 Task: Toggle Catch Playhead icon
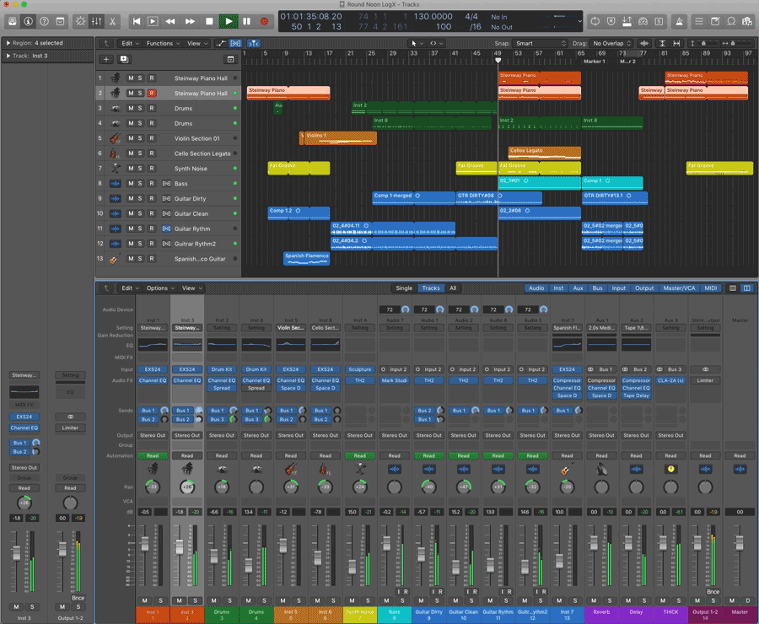[254, 43]
